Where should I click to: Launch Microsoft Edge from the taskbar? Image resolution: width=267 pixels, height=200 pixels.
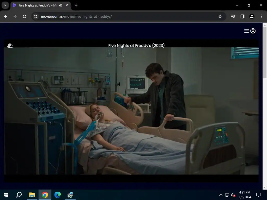coord(58,195)
